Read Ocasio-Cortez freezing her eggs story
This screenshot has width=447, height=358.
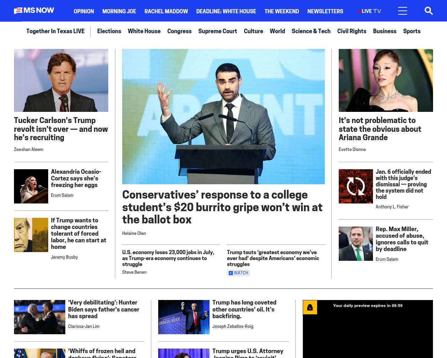[x=76, y=178]
